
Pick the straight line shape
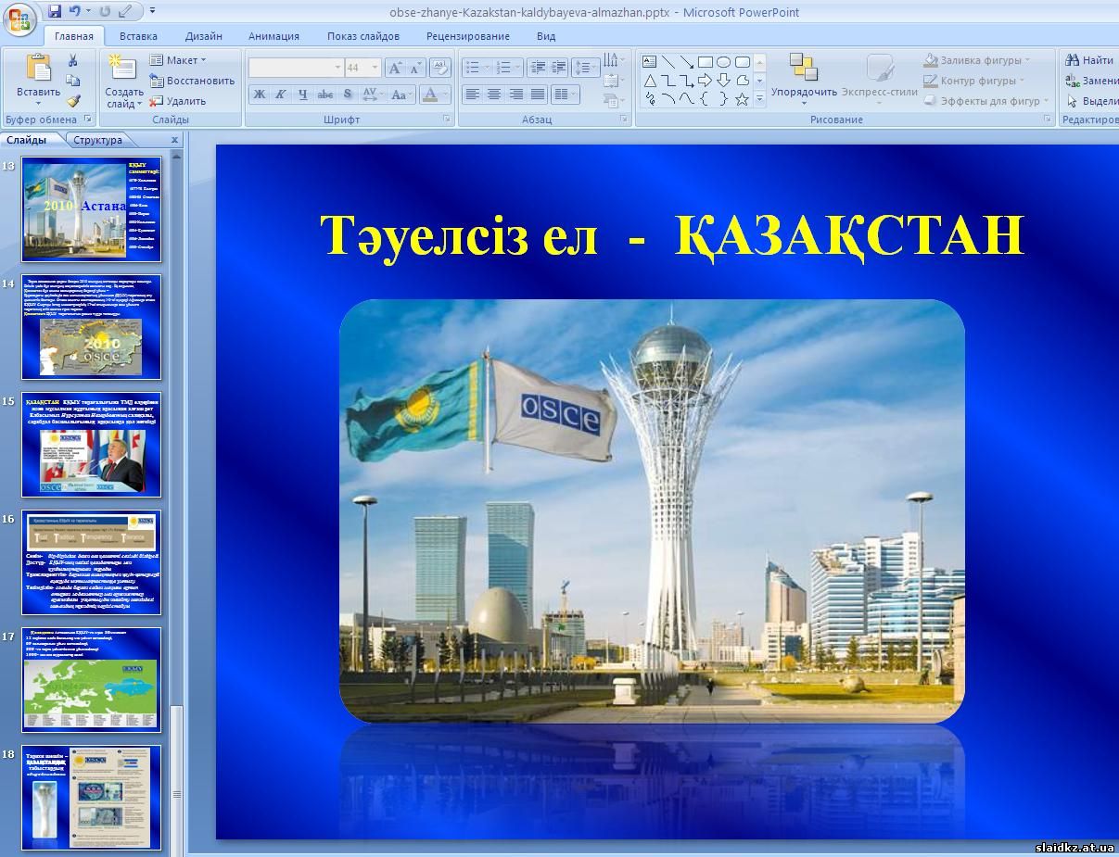[668, 62]
